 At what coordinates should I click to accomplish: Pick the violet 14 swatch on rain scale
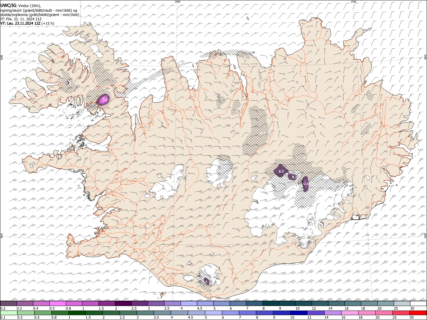[333, 313]
